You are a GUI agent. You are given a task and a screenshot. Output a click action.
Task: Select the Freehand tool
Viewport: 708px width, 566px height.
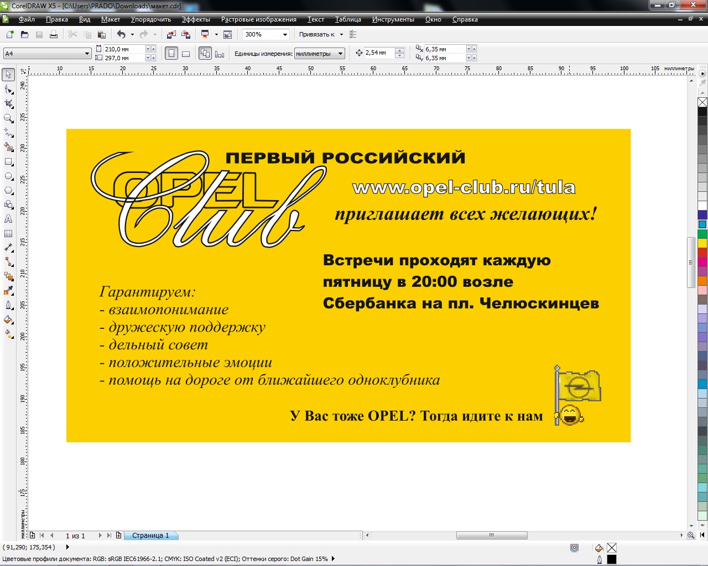pos(8,133)
